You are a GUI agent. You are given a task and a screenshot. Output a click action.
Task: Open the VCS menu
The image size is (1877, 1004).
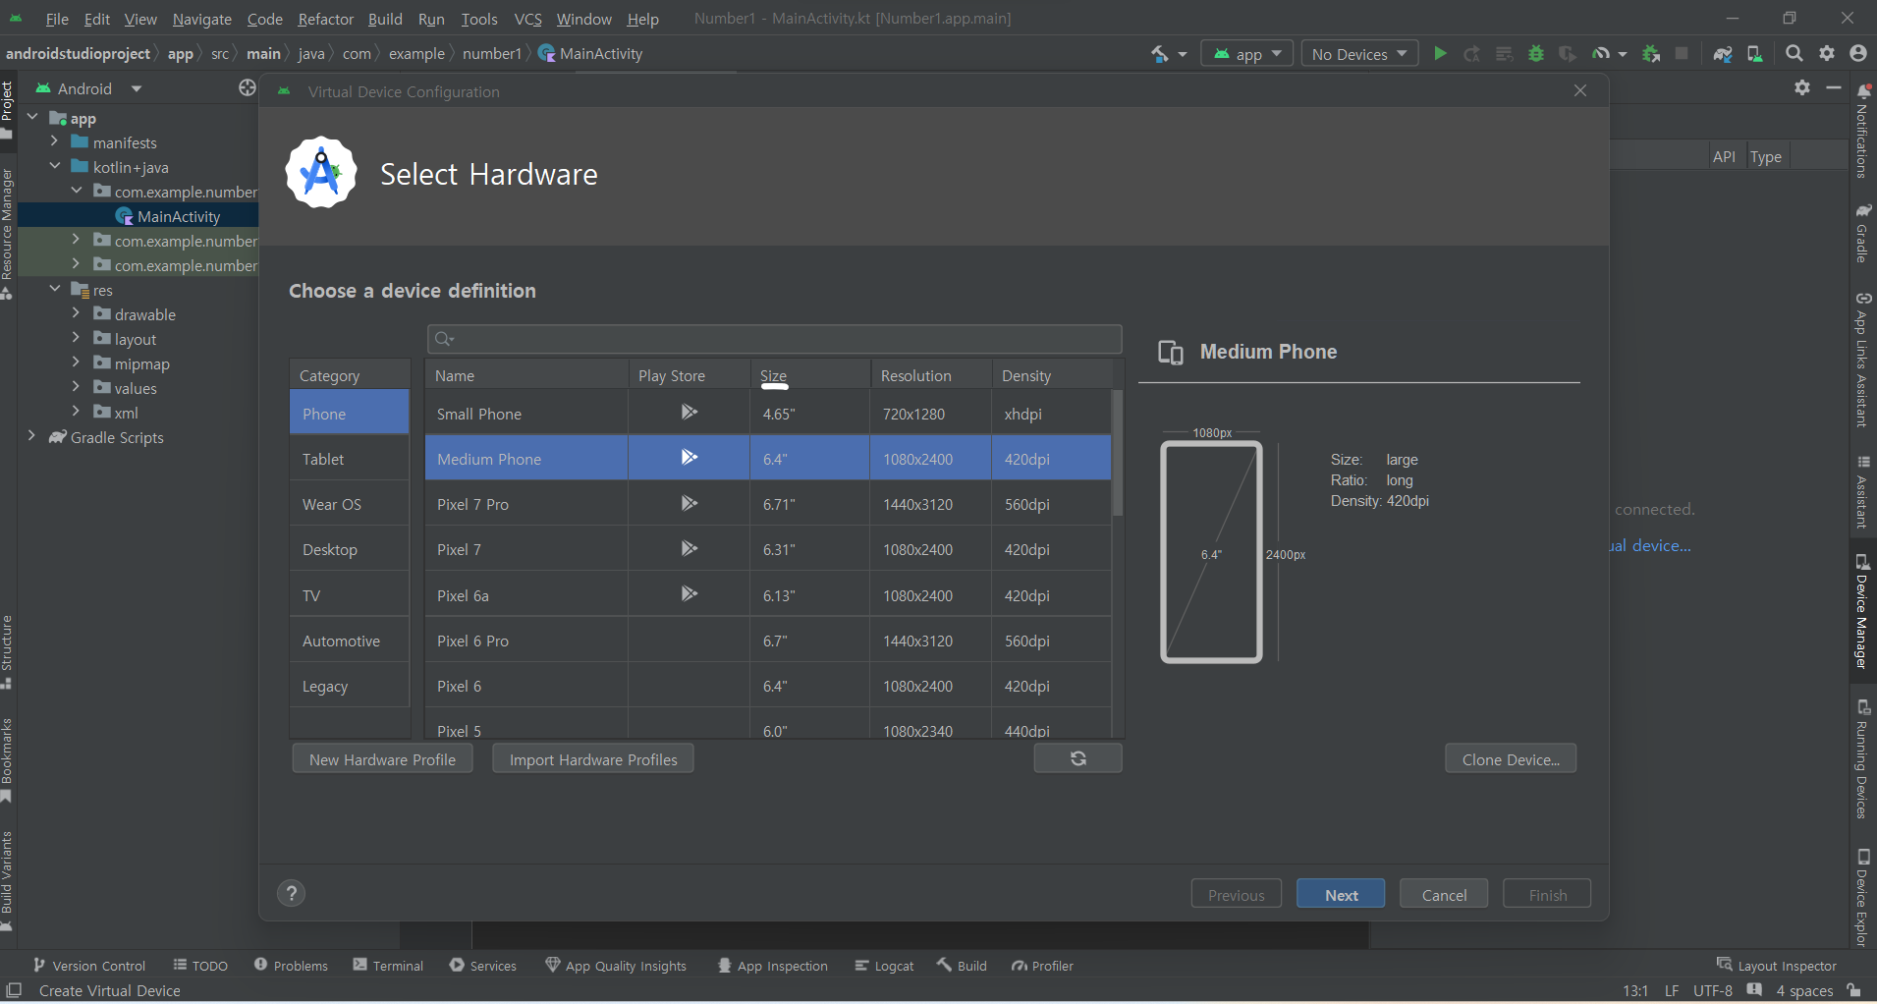click(x=528, y=19)
